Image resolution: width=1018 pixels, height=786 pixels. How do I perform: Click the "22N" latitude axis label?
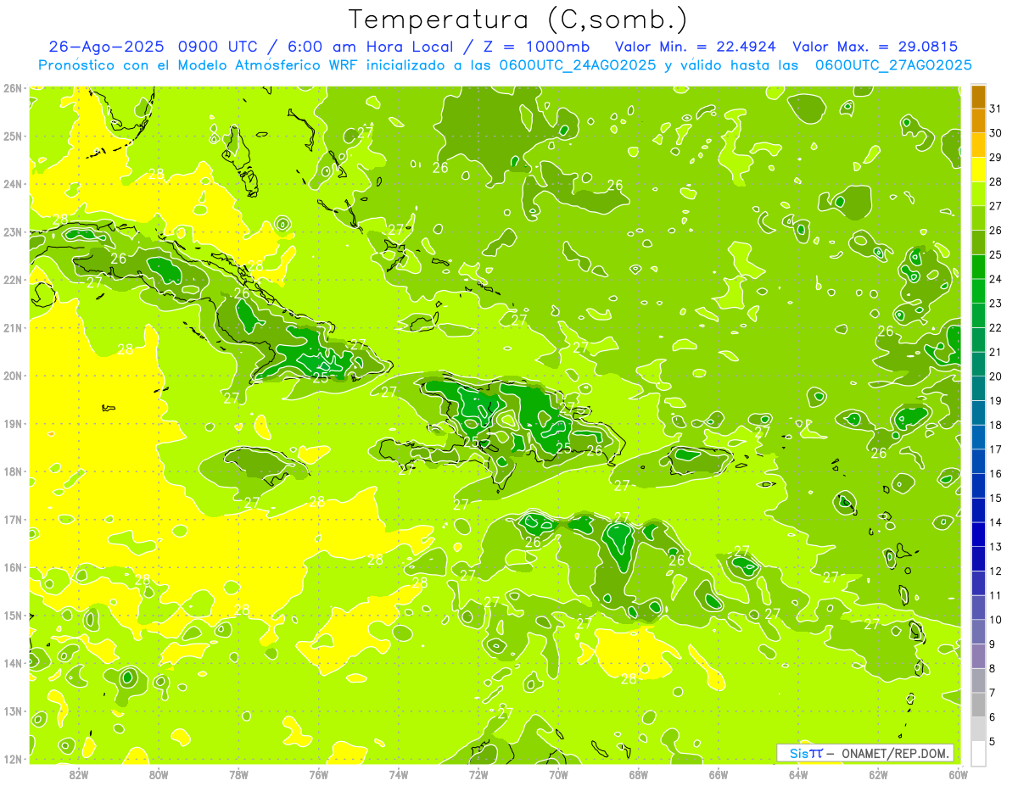(12, 280)
